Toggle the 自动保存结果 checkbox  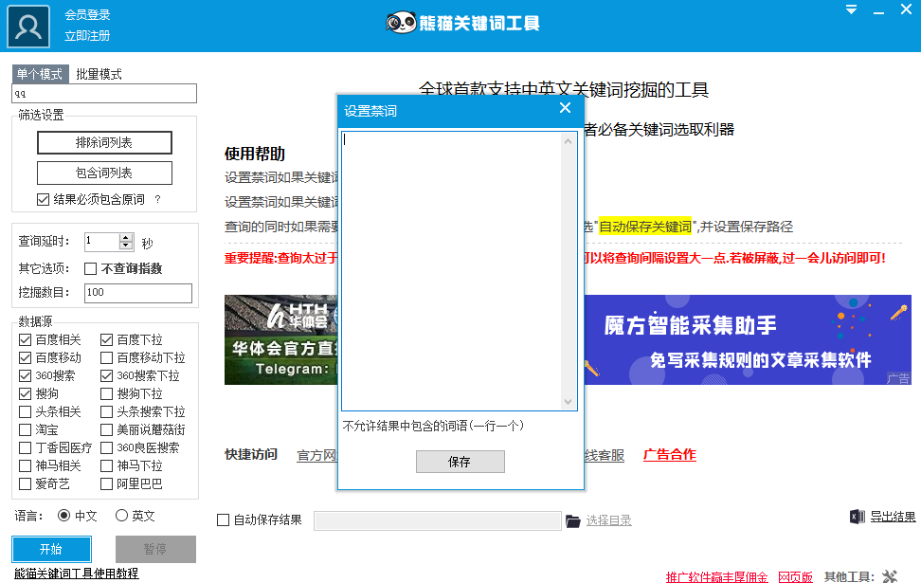(224, 519)
